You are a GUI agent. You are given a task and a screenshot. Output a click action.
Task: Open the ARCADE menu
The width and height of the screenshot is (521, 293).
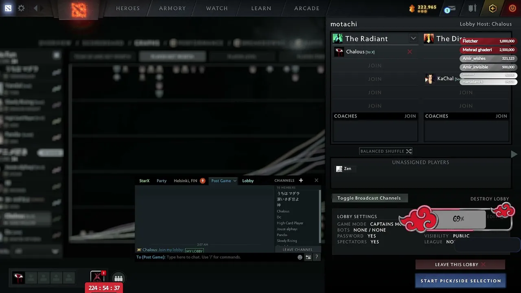[x=307, y=8]
